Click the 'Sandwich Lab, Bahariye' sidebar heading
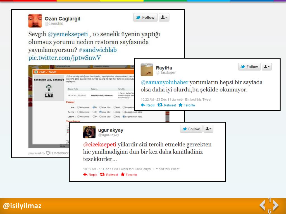The height and width of the screenshot is (214, 286). click(49, 80)
